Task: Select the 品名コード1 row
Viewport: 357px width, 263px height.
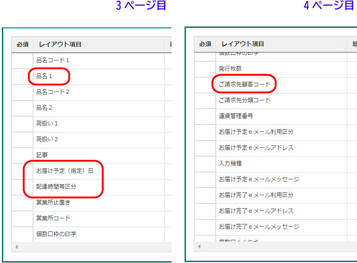Action: pos(53,60)
